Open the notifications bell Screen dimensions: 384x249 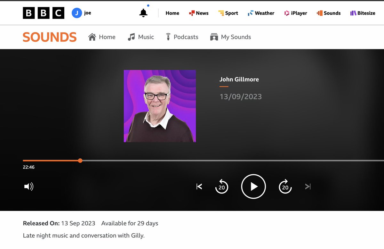(x=143, y=13)
